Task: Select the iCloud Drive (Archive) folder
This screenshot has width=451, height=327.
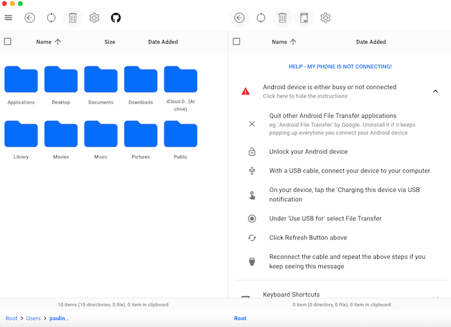Action: pyautogui.click(x=180, y=89)
